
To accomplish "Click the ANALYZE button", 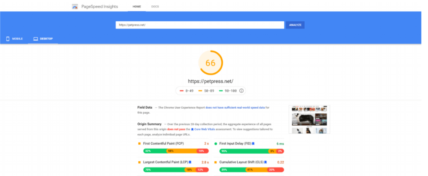I will coord(295,25).
